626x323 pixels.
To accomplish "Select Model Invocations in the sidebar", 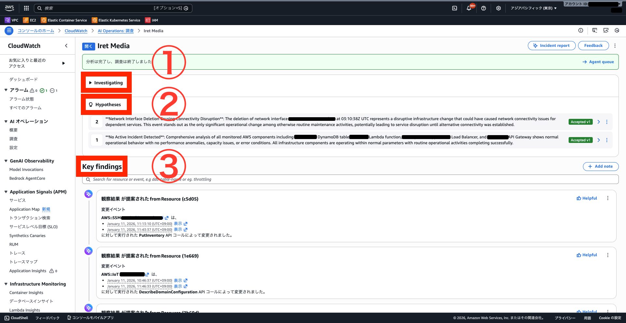I will pyautogui.click(x=26, y=170).
